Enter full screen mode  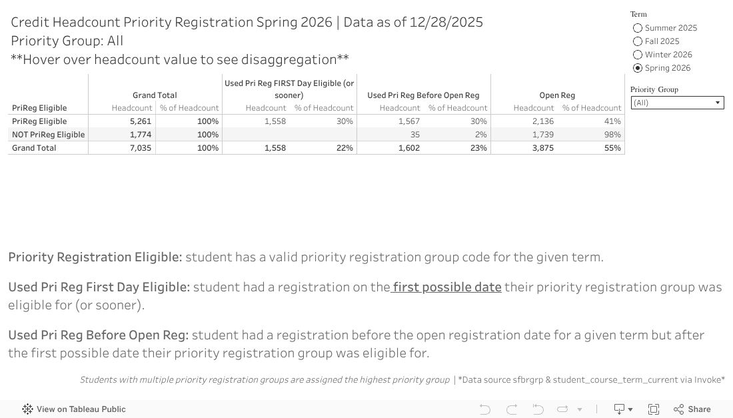pyautogui.click(x=654, y=409)
